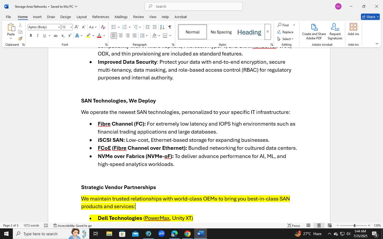
Task: Toggle Center paragraph alignment
Action: coord(121,36)
